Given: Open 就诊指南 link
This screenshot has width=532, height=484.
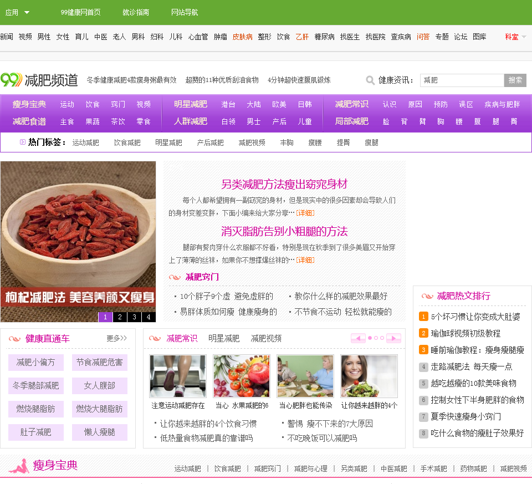Looking at the screenshot, I should tap(136, 13).
